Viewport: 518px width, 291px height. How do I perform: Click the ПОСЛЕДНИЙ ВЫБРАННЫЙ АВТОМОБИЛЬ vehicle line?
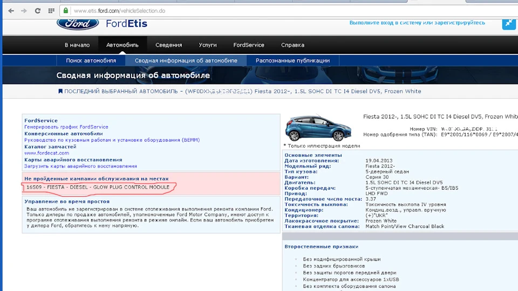point(240,92)
